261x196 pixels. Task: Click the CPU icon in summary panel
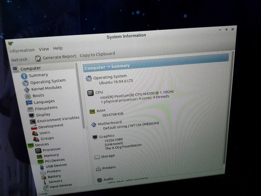(x=91, y=93)
